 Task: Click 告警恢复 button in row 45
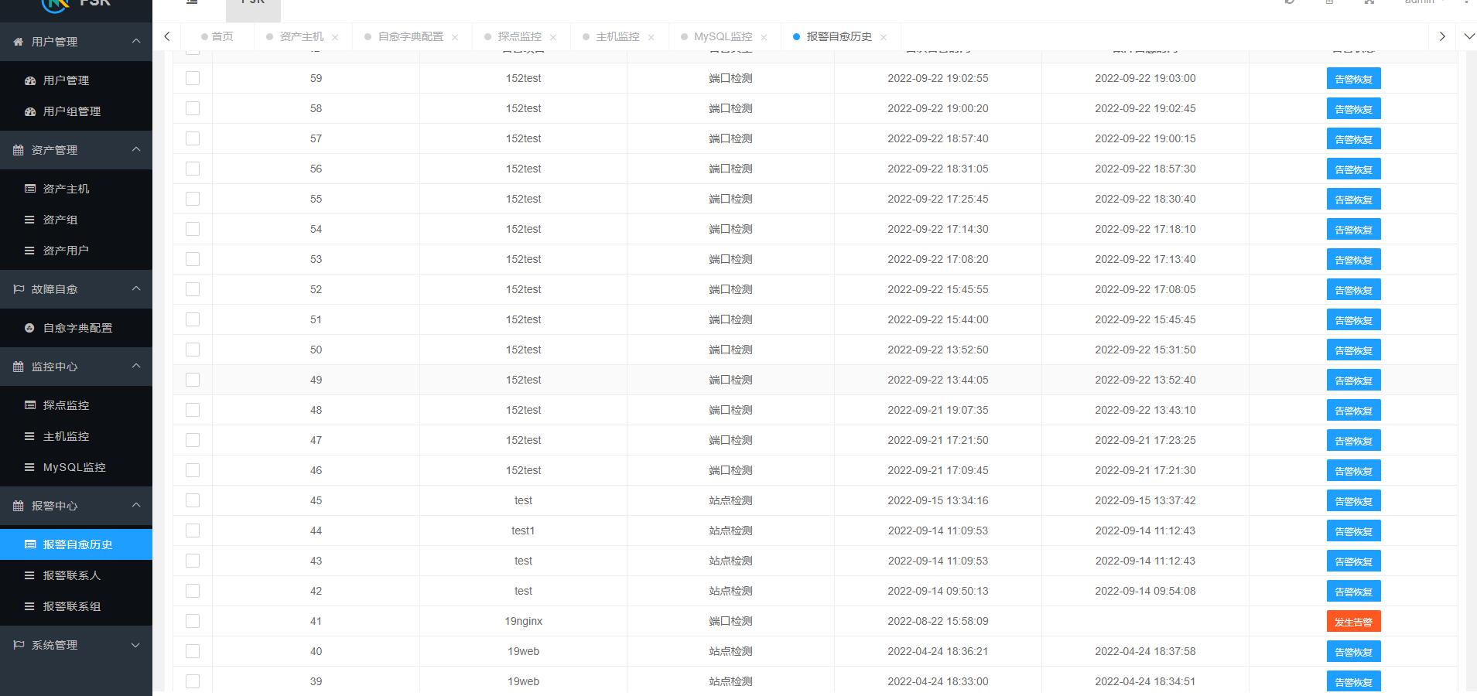[x=1353, y=501]
